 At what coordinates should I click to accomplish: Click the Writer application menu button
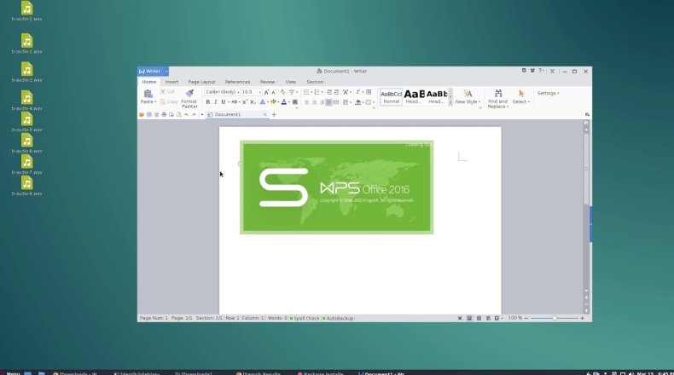pyautogui.click(x=150, y=72)
